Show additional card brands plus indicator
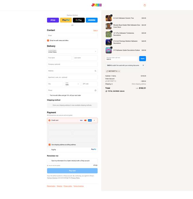The image size is (193, 199). click(94, 120)
